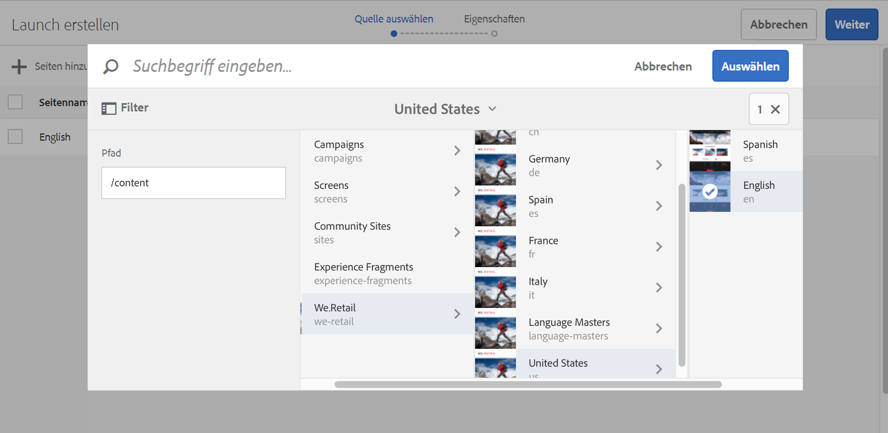888x433 pixels.
Task: Expand the Germany item chevron
Action: pos(659,165)
